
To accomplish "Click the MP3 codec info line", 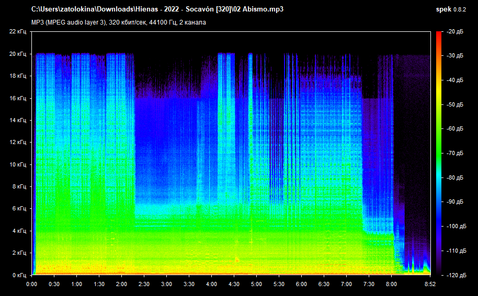I will pyautogui.click(x=118, y=22).
